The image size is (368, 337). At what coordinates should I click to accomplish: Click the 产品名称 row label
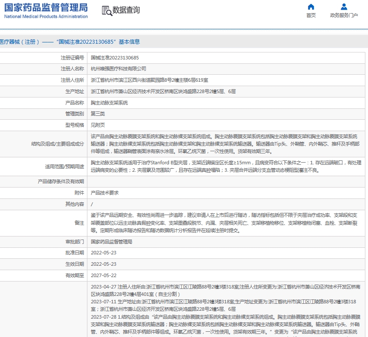point(75,103)
